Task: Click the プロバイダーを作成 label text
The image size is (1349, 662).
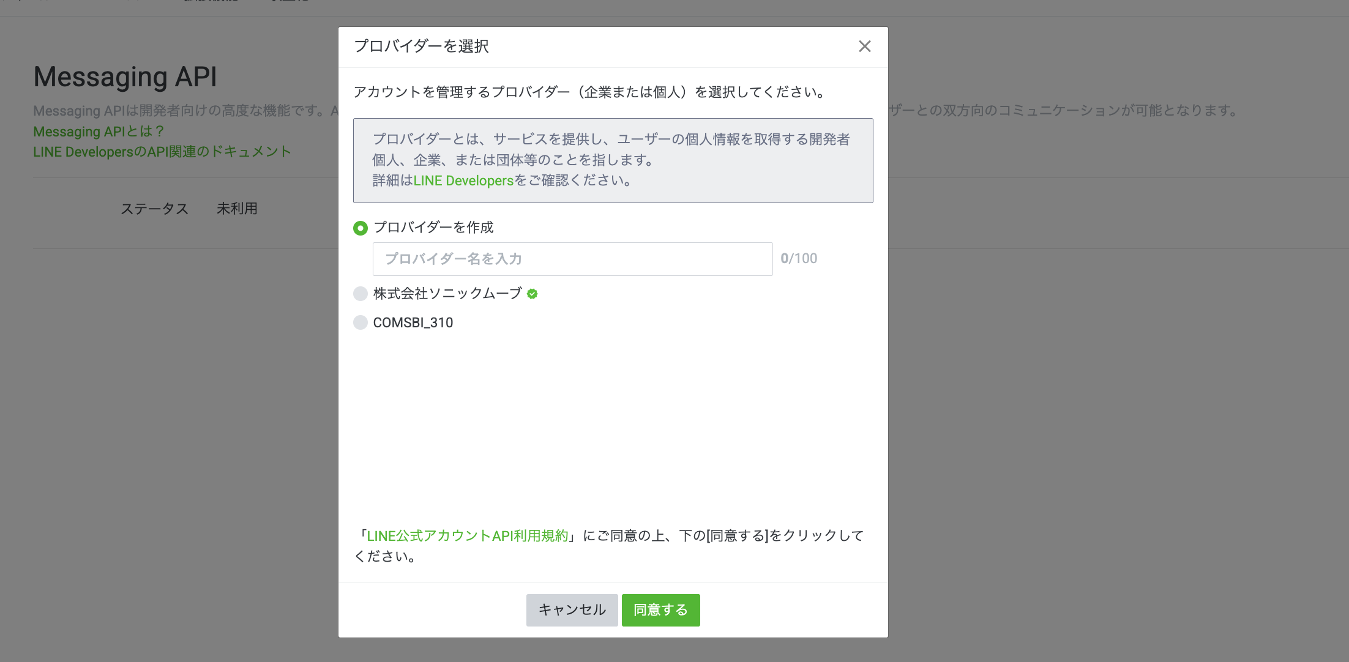Action: [x=433, y=228]
